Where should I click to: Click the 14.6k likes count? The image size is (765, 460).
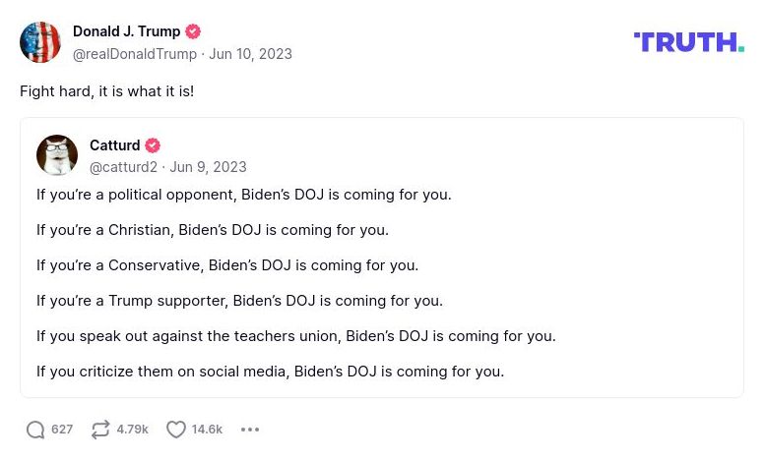pos(207,430)
